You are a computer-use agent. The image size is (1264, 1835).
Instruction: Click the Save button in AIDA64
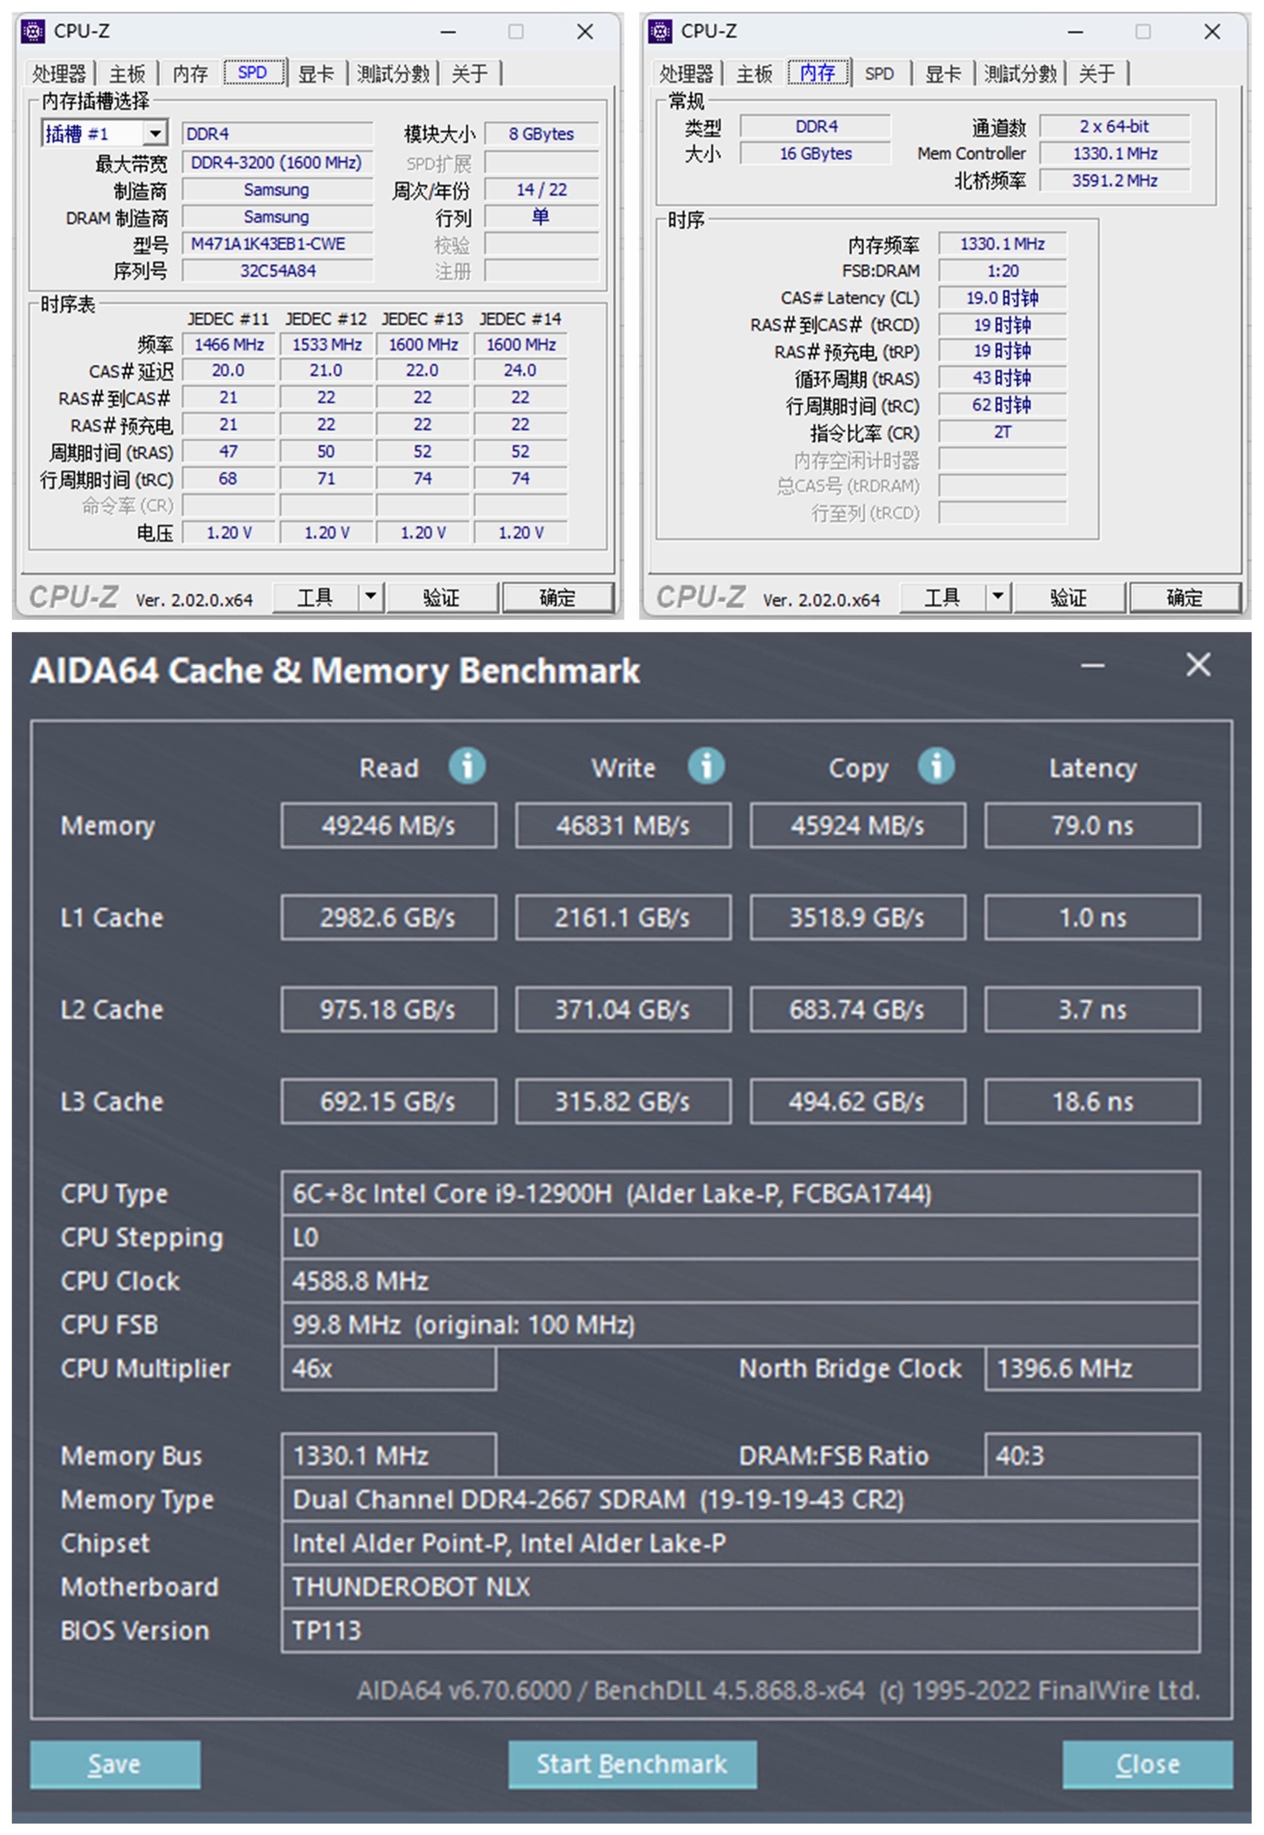115,1764
